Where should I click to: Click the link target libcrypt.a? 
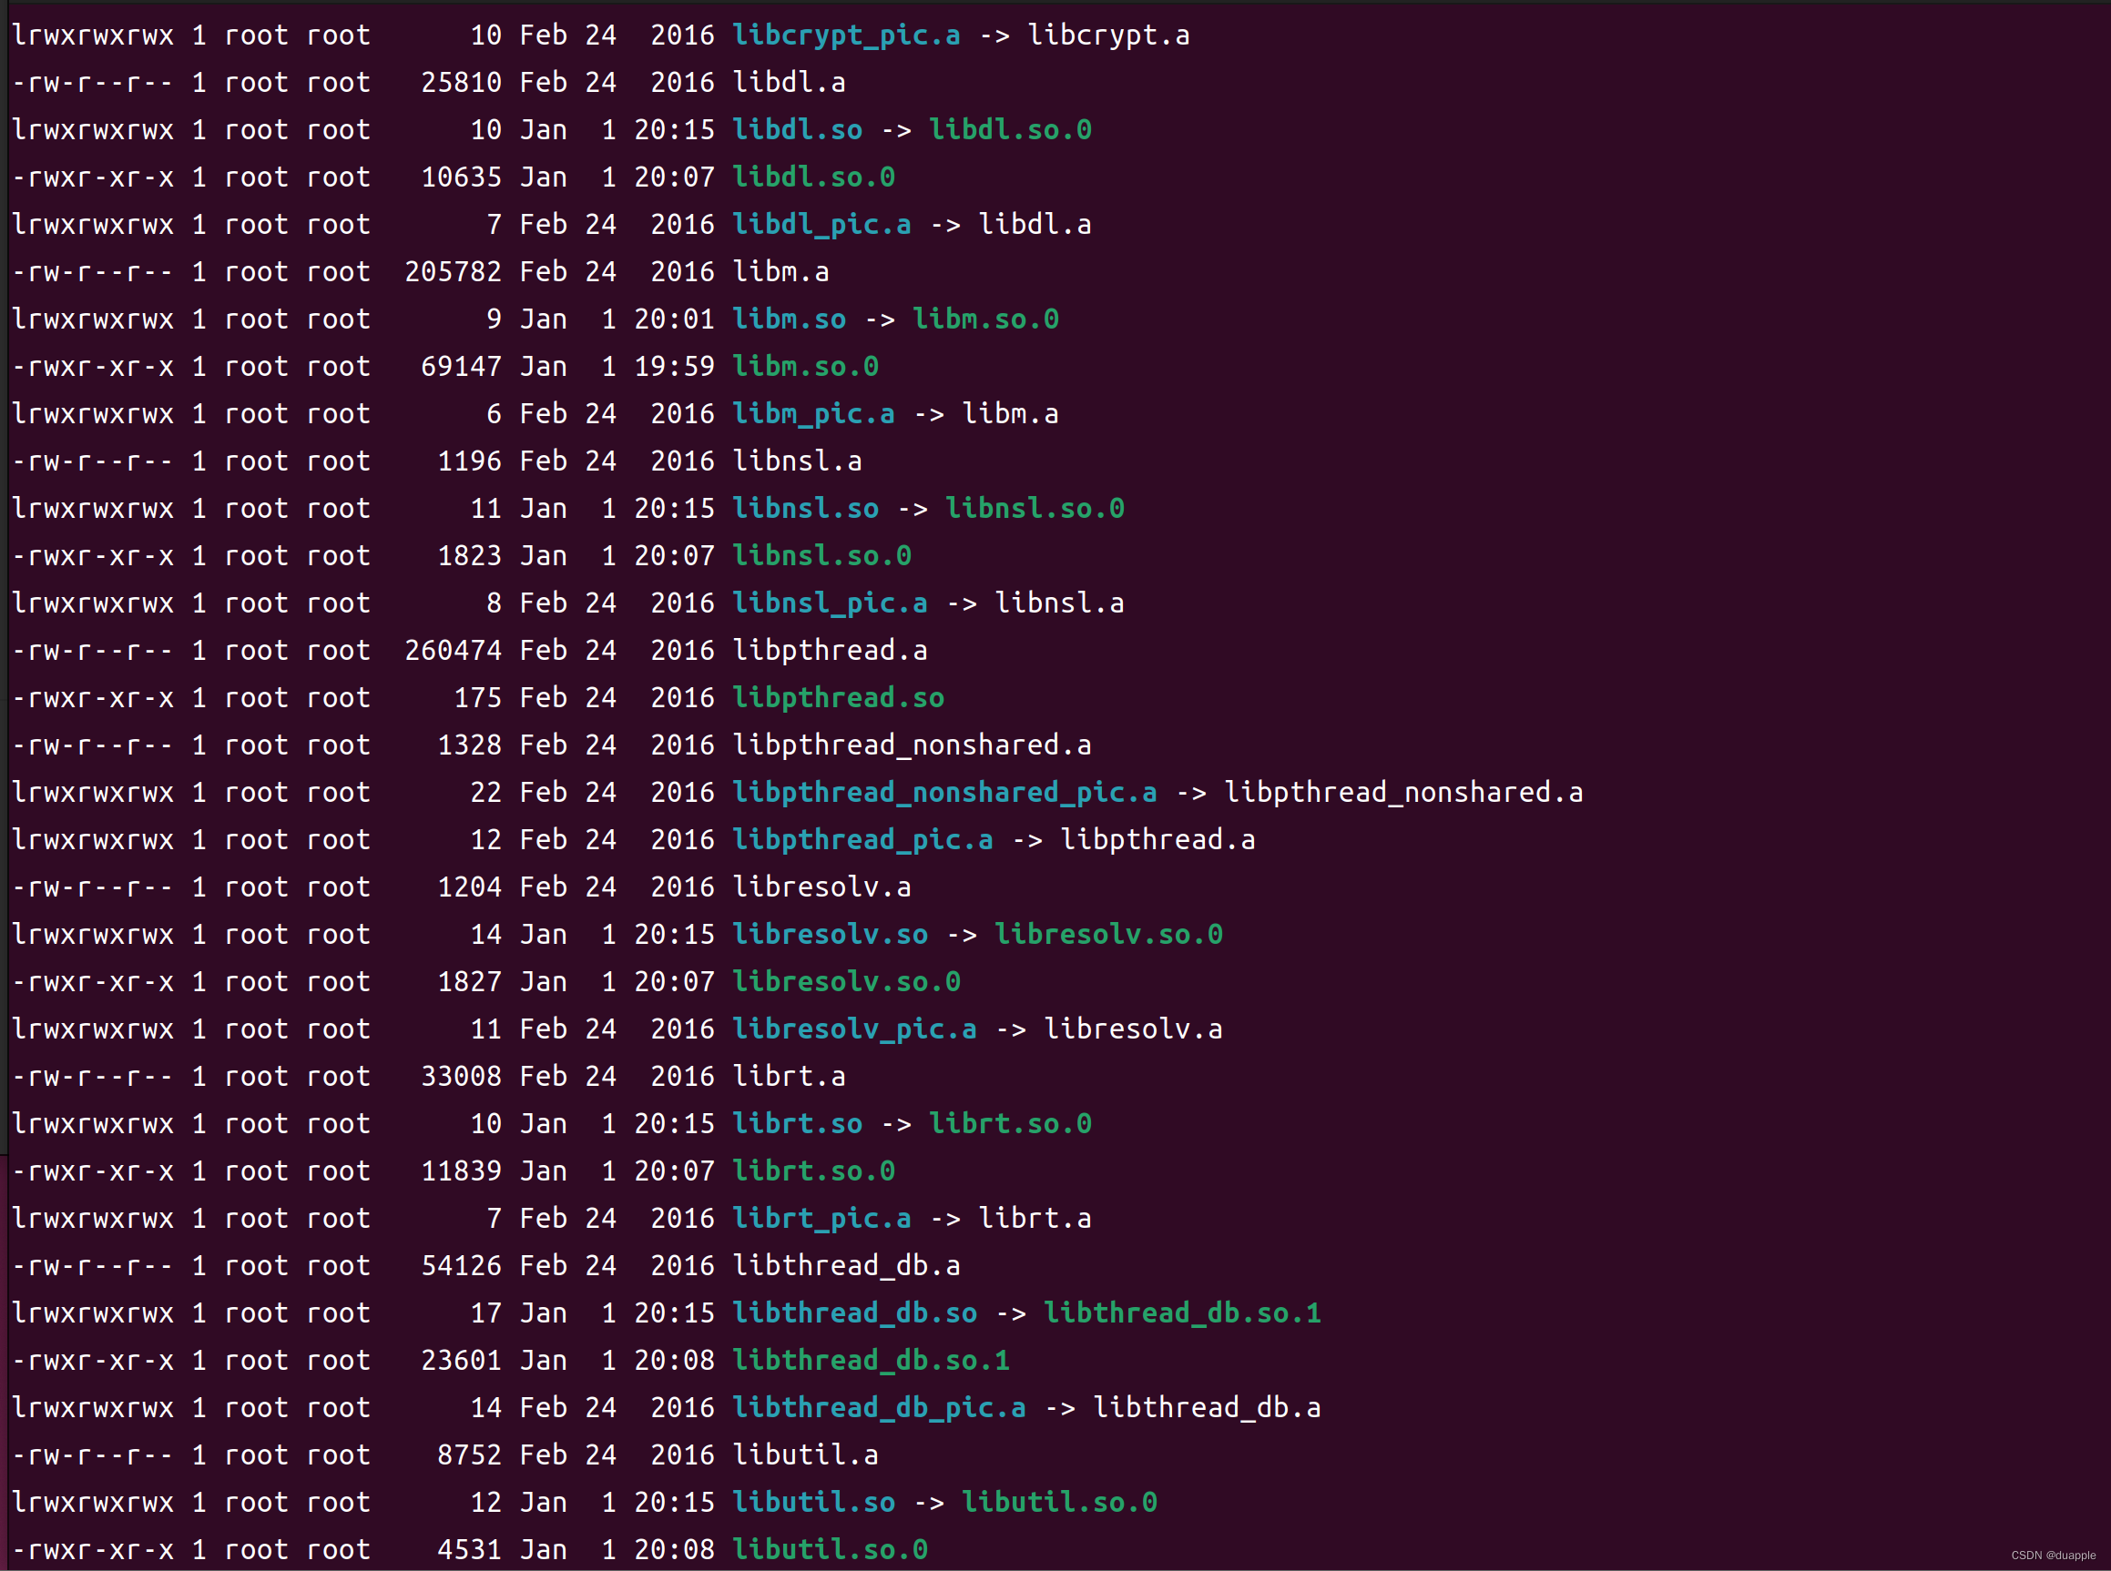[1108, 36]
